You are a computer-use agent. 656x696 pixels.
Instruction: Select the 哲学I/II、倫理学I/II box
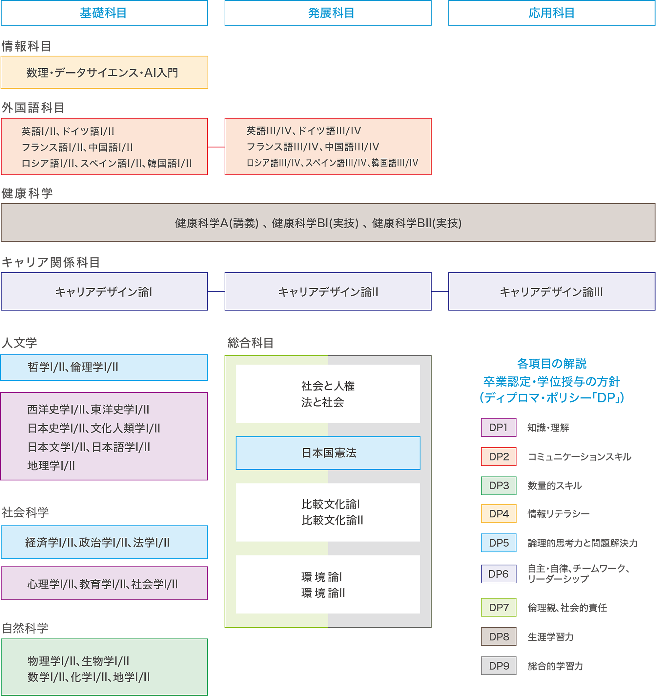click(104, 367)
